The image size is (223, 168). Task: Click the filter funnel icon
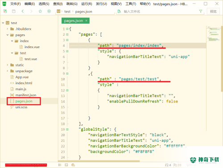(x=201, y=11)
